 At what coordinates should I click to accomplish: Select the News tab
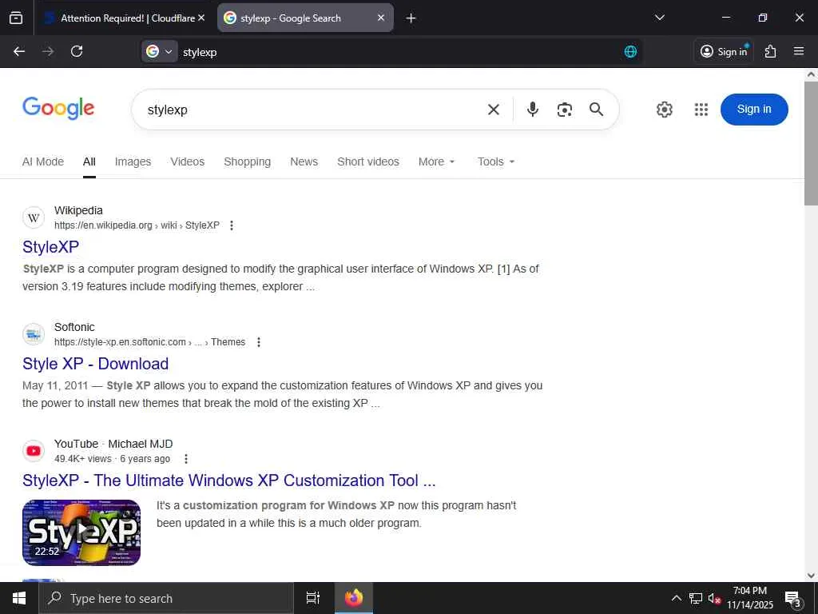tap(304, 161)
